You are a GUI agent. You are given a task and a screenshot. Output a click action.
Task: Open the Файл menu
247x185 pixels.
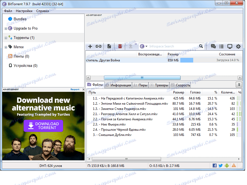click(8, 11)
